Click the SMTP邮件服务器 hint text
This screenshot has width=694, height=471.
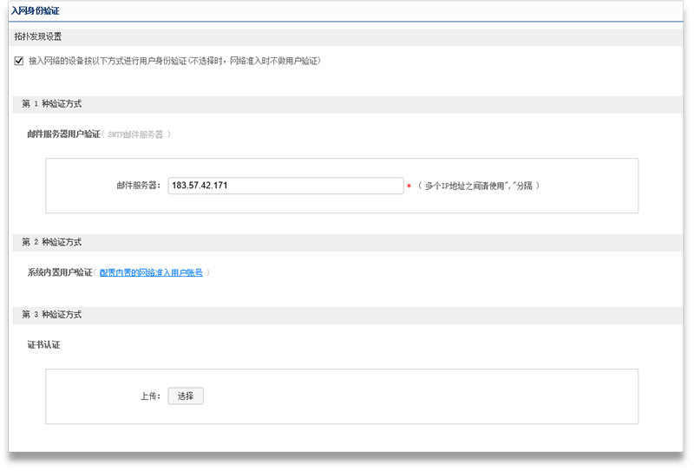pos(136,134)
